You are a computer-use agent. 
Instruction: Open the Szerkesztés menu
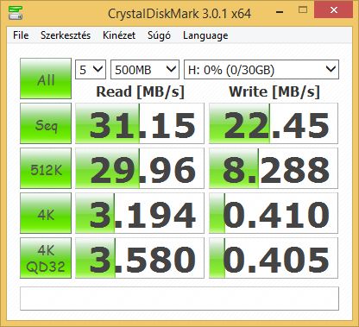coord(66,35)
